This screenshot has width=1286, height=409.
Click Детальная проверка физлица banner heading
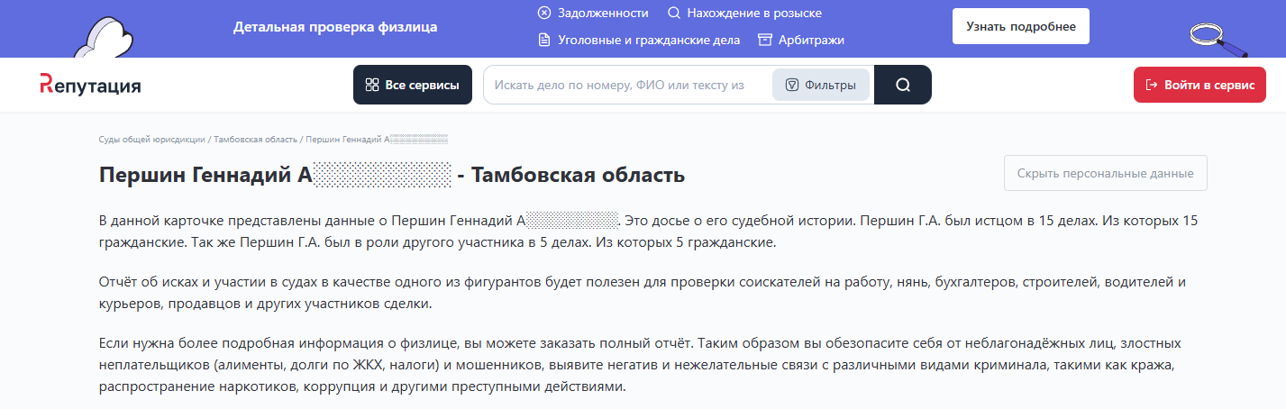tap(335, 27)
